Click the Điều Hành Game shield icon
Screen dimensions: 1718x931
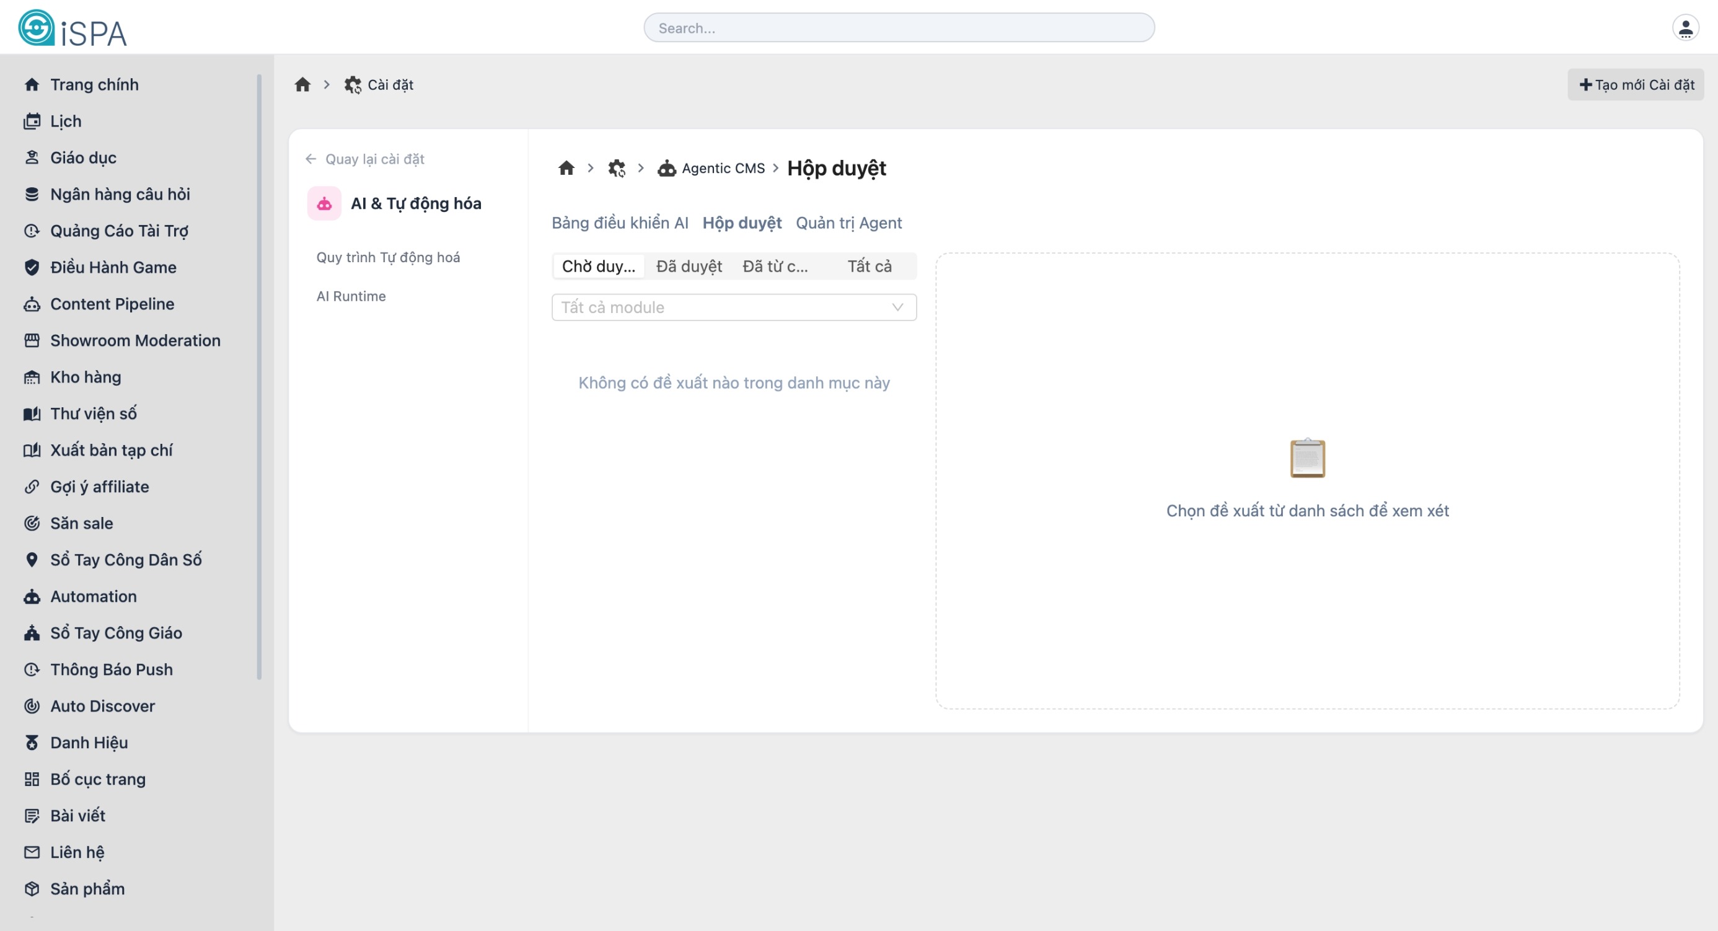[32, 267]
